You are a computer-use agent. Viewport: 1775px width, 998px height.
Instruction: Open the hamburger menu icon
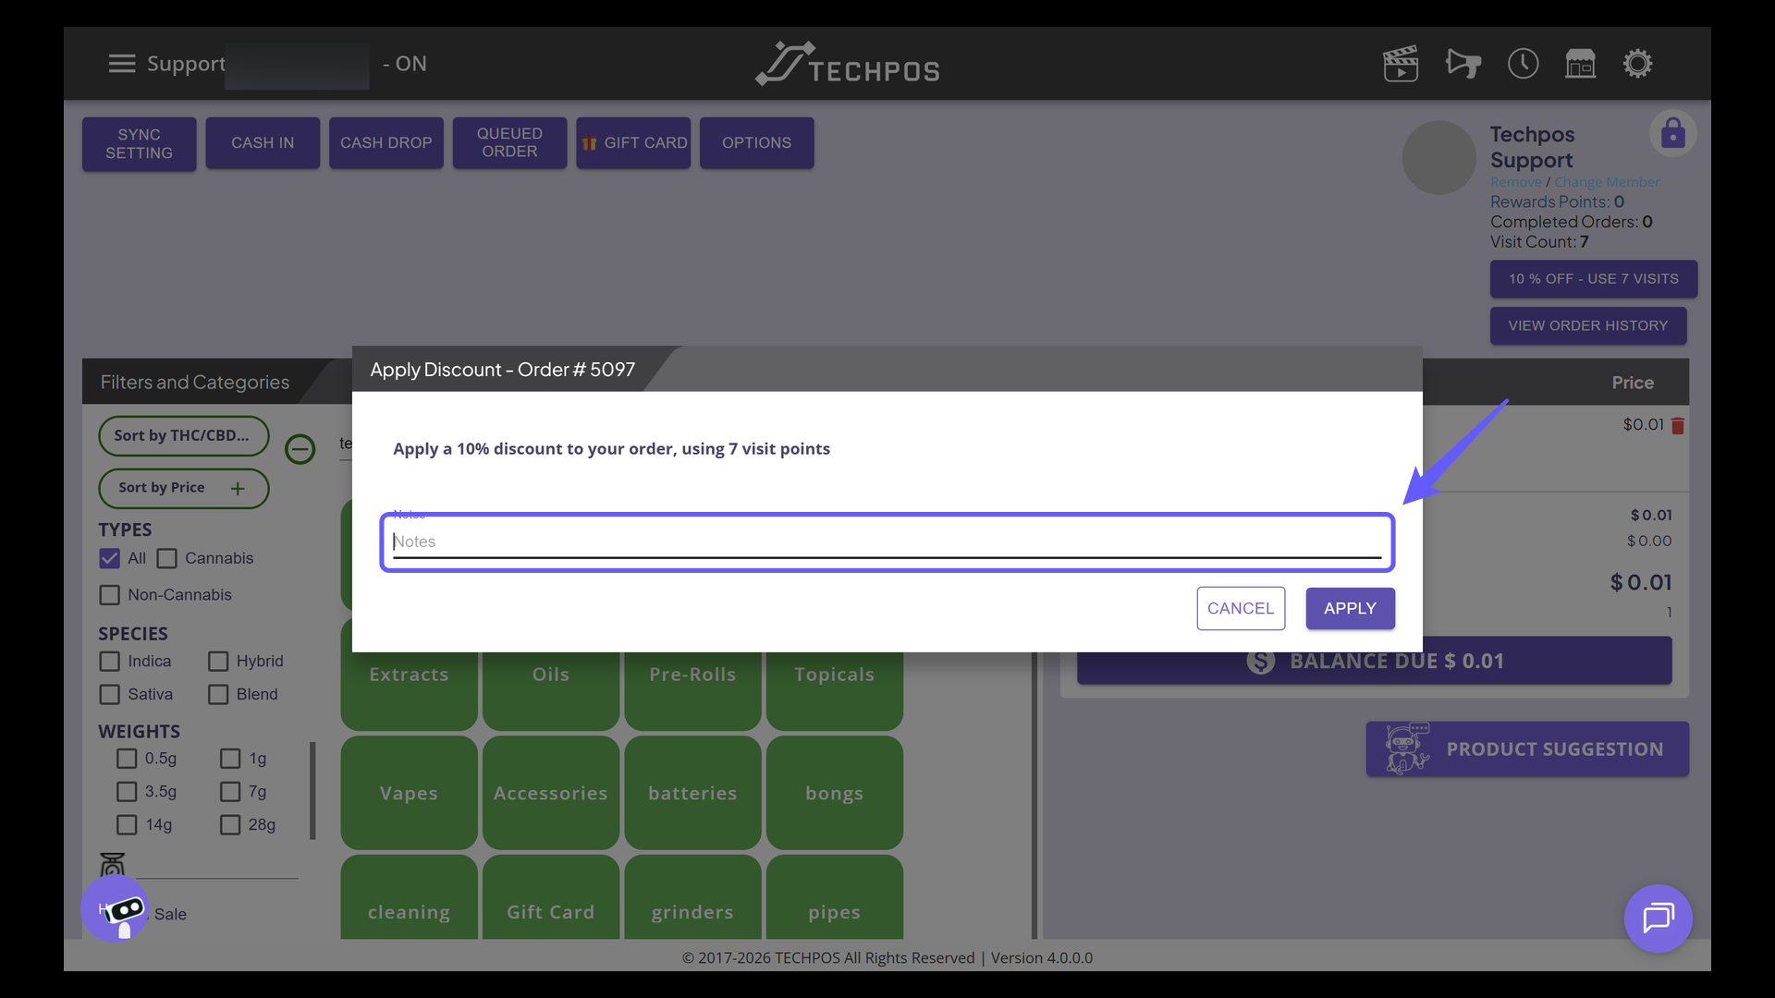pos(121,64)
